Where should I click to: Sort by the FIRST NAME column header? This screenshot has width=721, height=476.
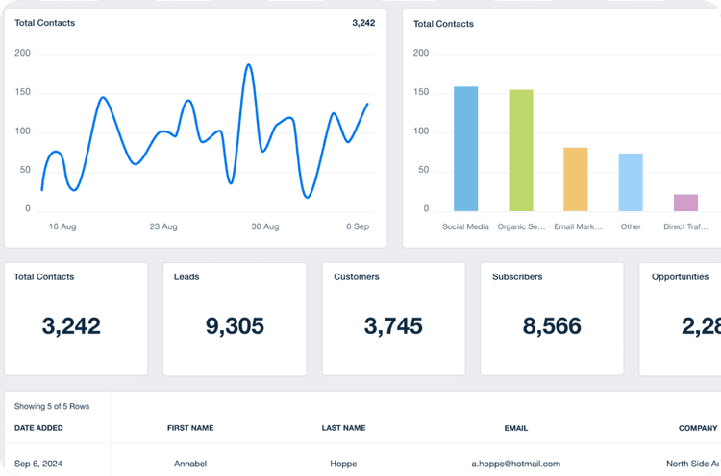point(190,428)
